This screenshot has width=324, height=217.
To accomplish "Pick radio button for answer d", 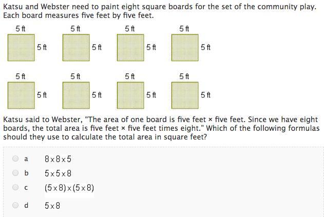I will click(15, 205).
